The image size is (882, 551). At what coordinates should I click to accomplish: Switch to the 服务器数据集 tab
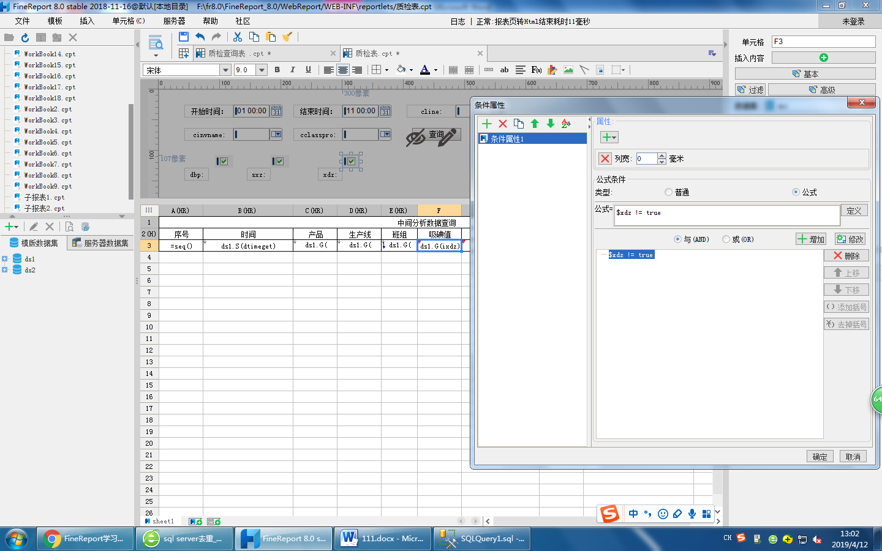pos(101,243)
